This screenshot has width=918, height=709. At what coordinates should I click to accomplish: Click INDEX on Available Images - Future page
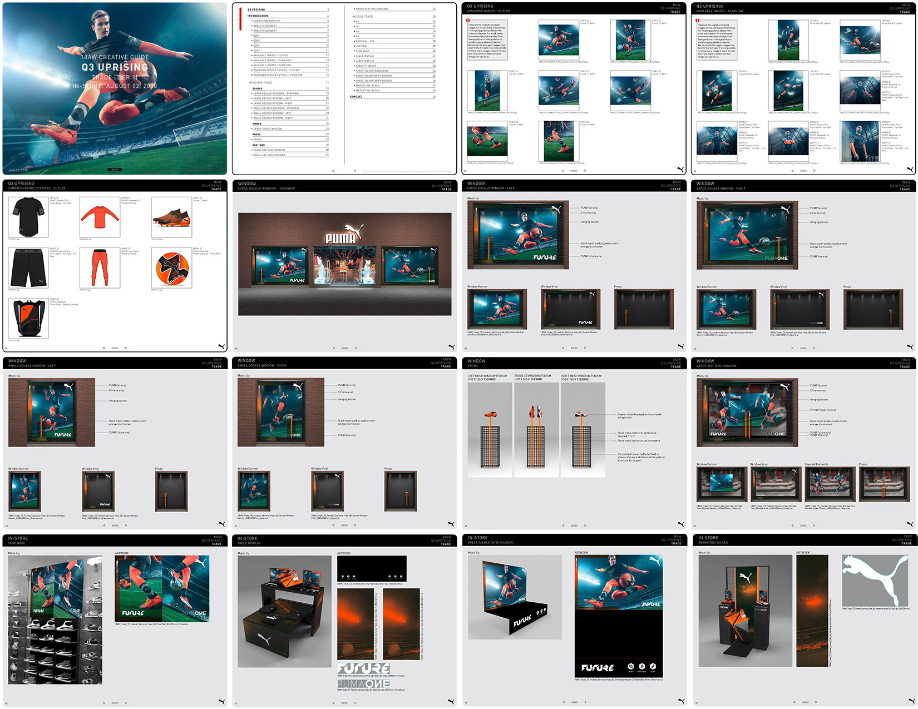pos(574,171)
